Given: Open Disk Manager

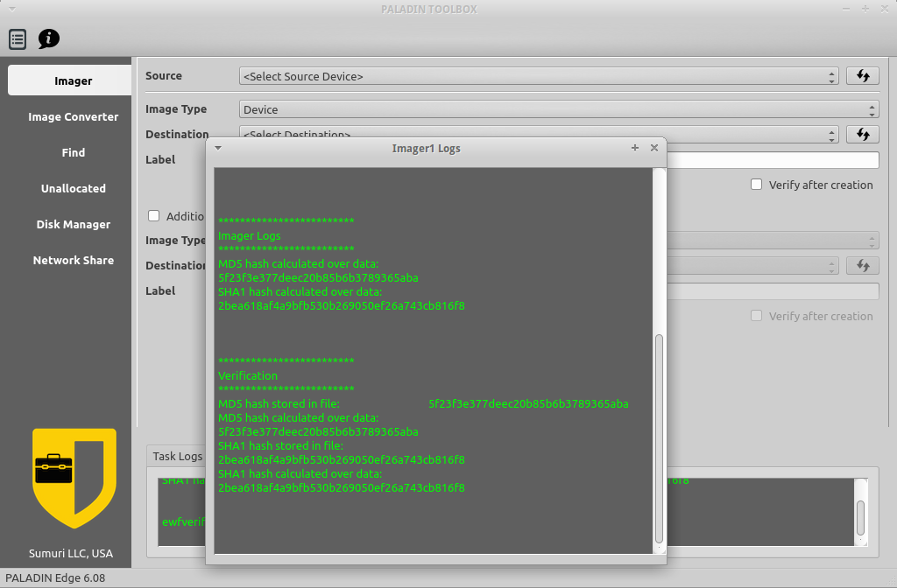Looking at the screenshot, I should click(x=74, y=225).
